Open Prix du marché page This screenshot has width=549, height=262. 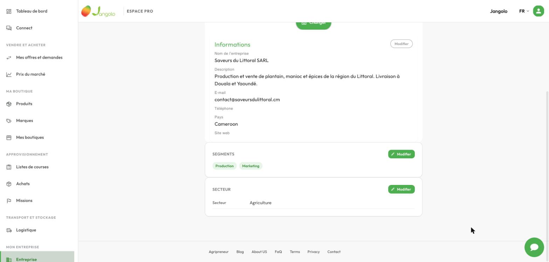pyautogui.click(x=30, y=74)
